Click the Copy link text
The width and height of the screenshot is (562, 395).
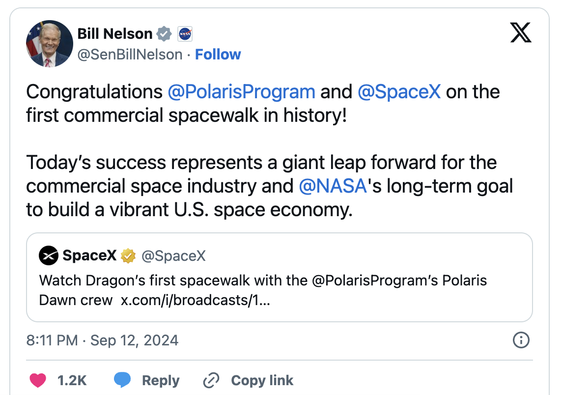[262, 380]
